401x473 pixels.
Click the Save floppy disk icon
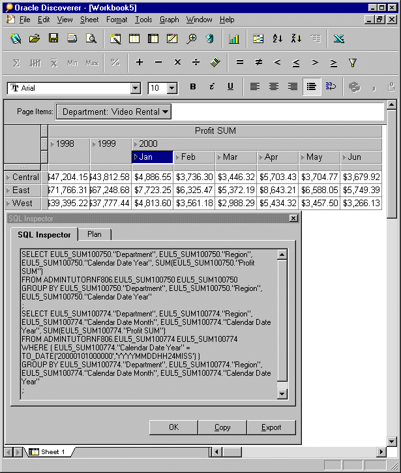pos(53,38)
